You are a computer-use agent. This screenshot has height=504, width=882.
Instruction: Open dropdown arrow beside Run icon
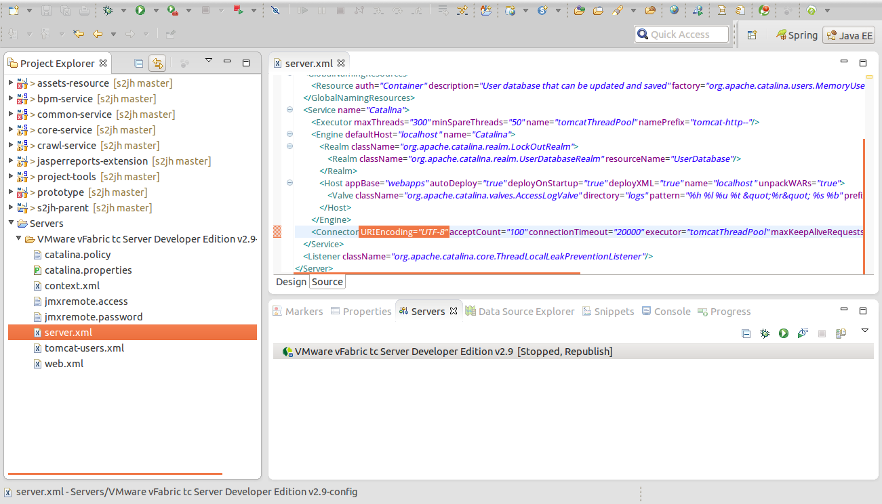pyautogui.click(x=156, y=11)
